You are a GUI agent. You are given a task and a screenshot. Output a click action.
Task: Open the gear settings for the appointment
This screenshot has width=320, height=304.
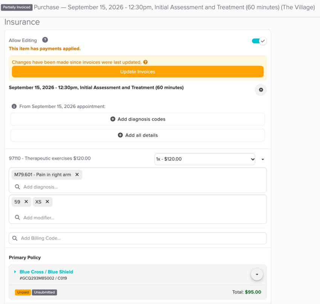point(261,90)
